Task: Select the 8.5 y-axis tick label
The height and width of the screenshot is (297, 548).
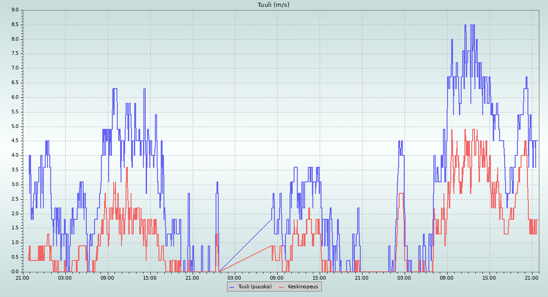Action: pos(15,25)
